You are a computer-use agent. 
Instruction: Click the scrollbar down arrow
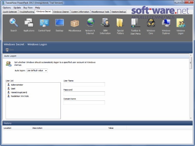click(x=191, y=118)
